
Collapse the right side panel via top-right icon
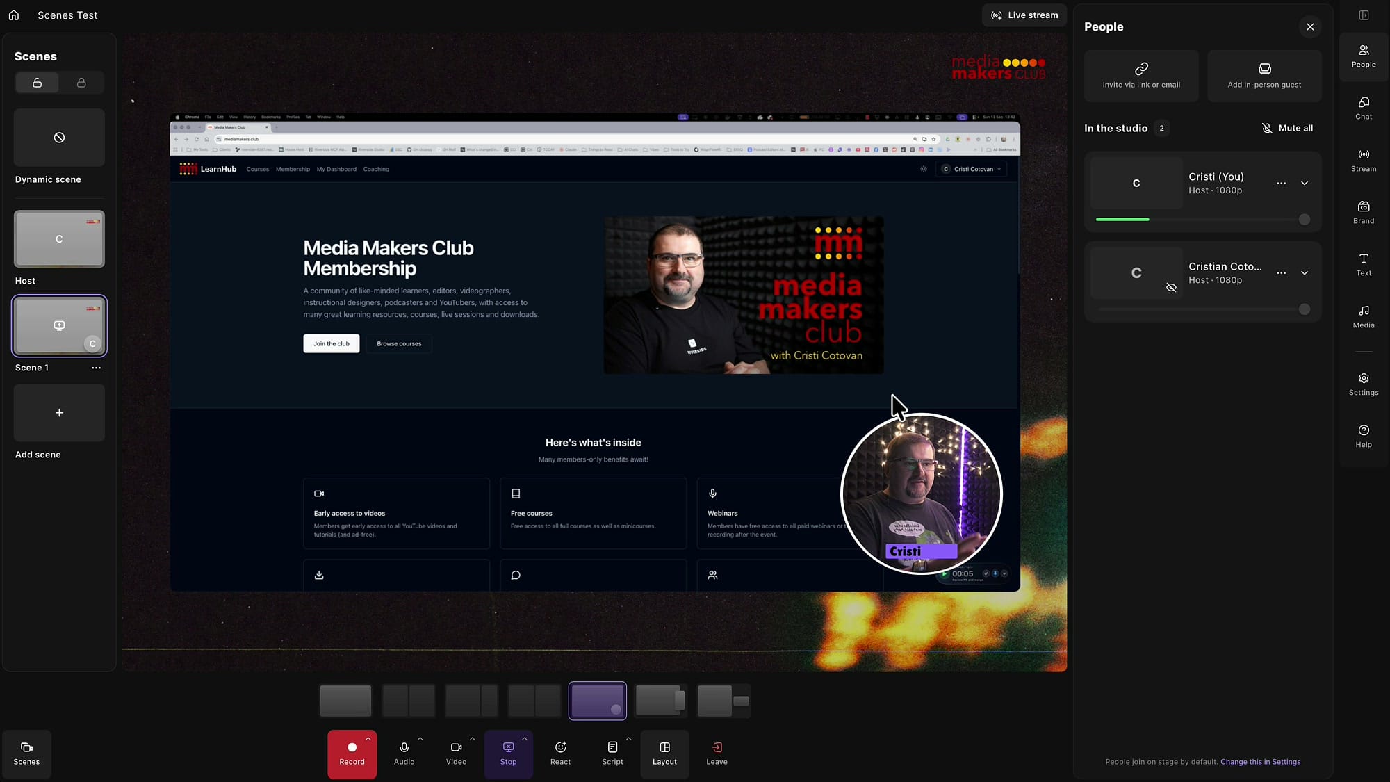coord(1364,15)
